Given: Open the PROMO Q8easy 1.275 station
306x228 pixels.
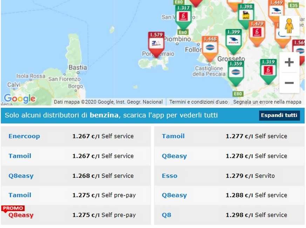Looking at the screenshot, I should (21, 215).
